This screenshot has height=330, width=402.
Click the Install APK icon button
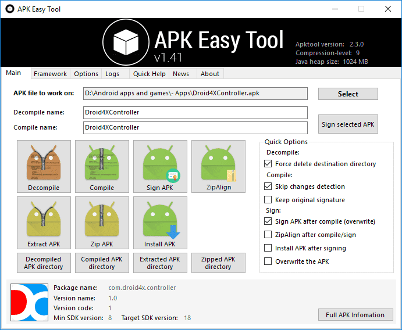point(160,223)
